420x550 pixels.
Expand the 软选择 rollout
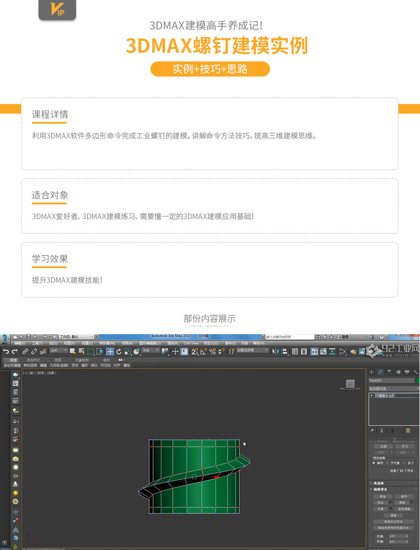393,483
